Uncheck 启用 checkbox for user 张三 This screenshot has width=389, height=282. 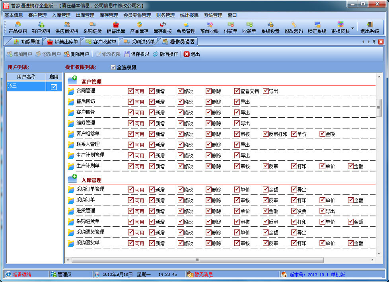(54, 87)
